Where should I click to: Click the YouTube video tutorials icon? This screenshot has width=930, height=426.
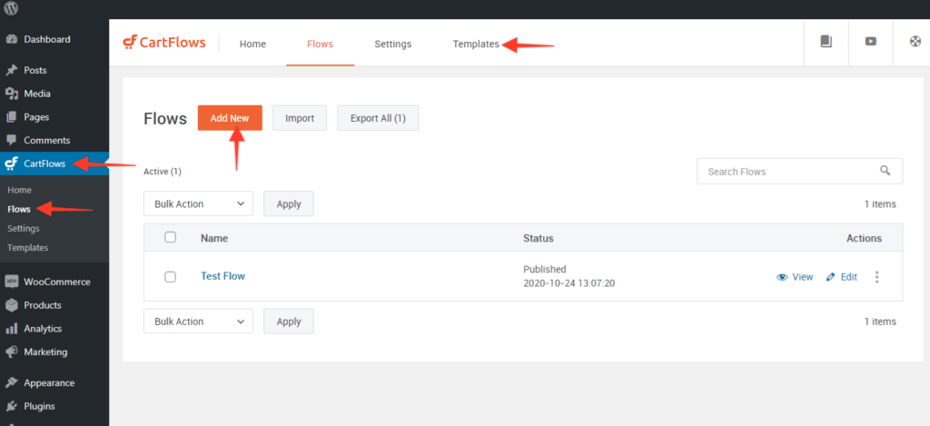[x=871, y=42]
